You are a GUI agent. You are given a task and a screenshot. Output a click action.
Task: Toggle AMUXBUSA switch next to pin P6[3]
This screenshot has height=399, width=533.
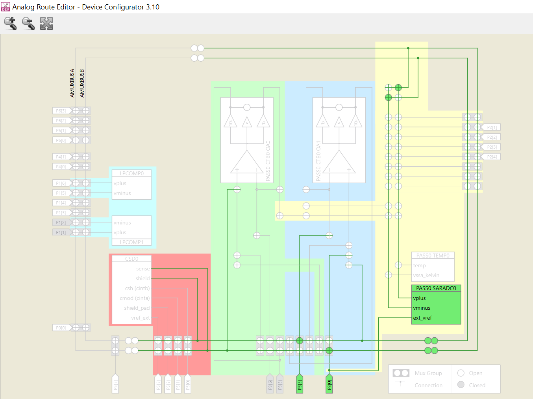76,111
